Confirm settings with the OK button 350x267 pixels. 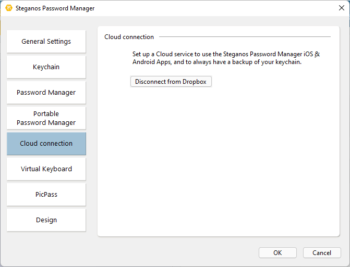click(x=277, y=252)
